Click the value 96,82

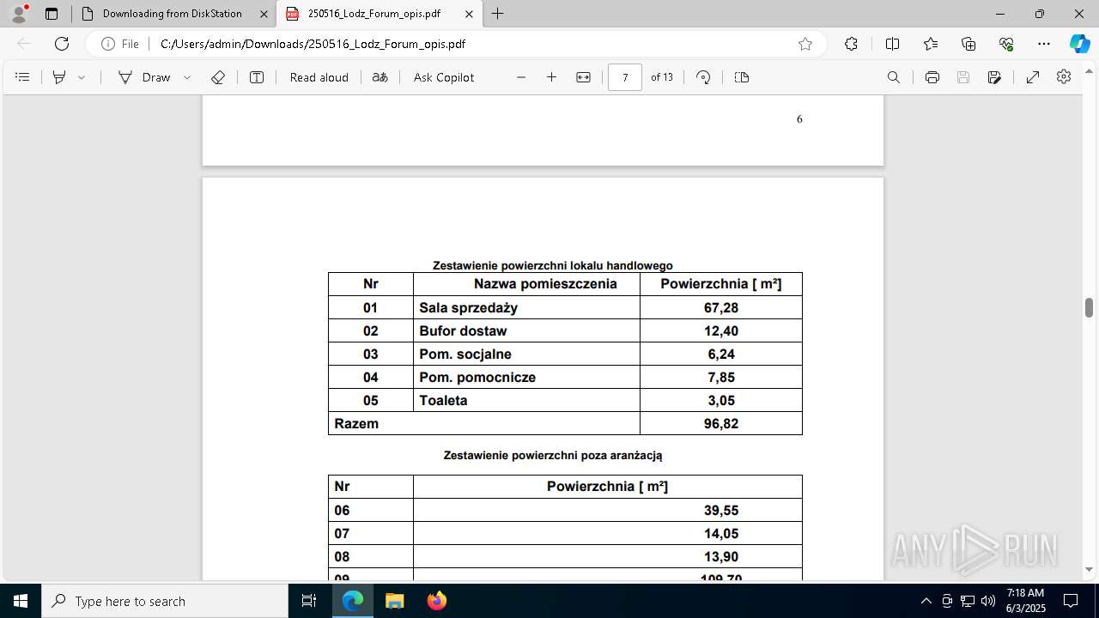point(721,423)
